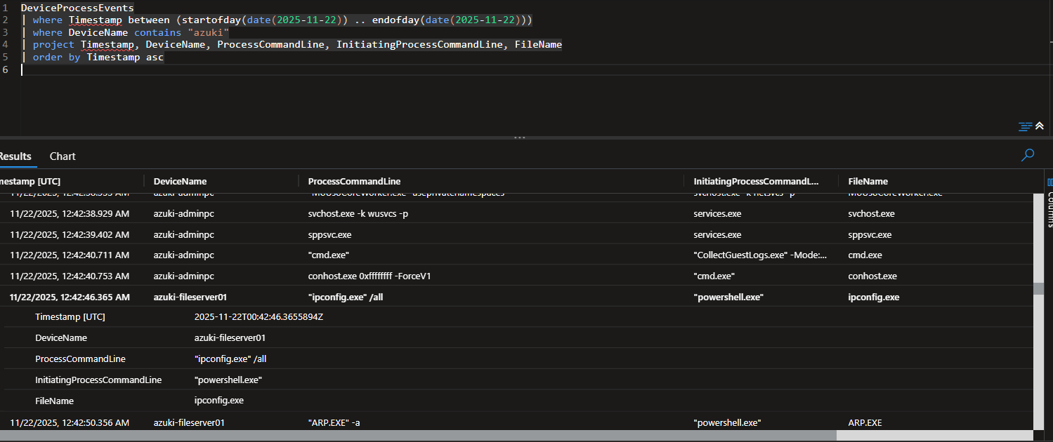Expand the svchost.exe -k wusvcs -p row
Screen dimensions: 1053x442
point(516,213)
